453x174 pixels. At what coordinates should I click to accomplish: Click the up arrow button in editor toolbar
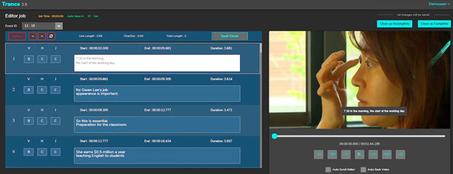[x=33, y=36]
